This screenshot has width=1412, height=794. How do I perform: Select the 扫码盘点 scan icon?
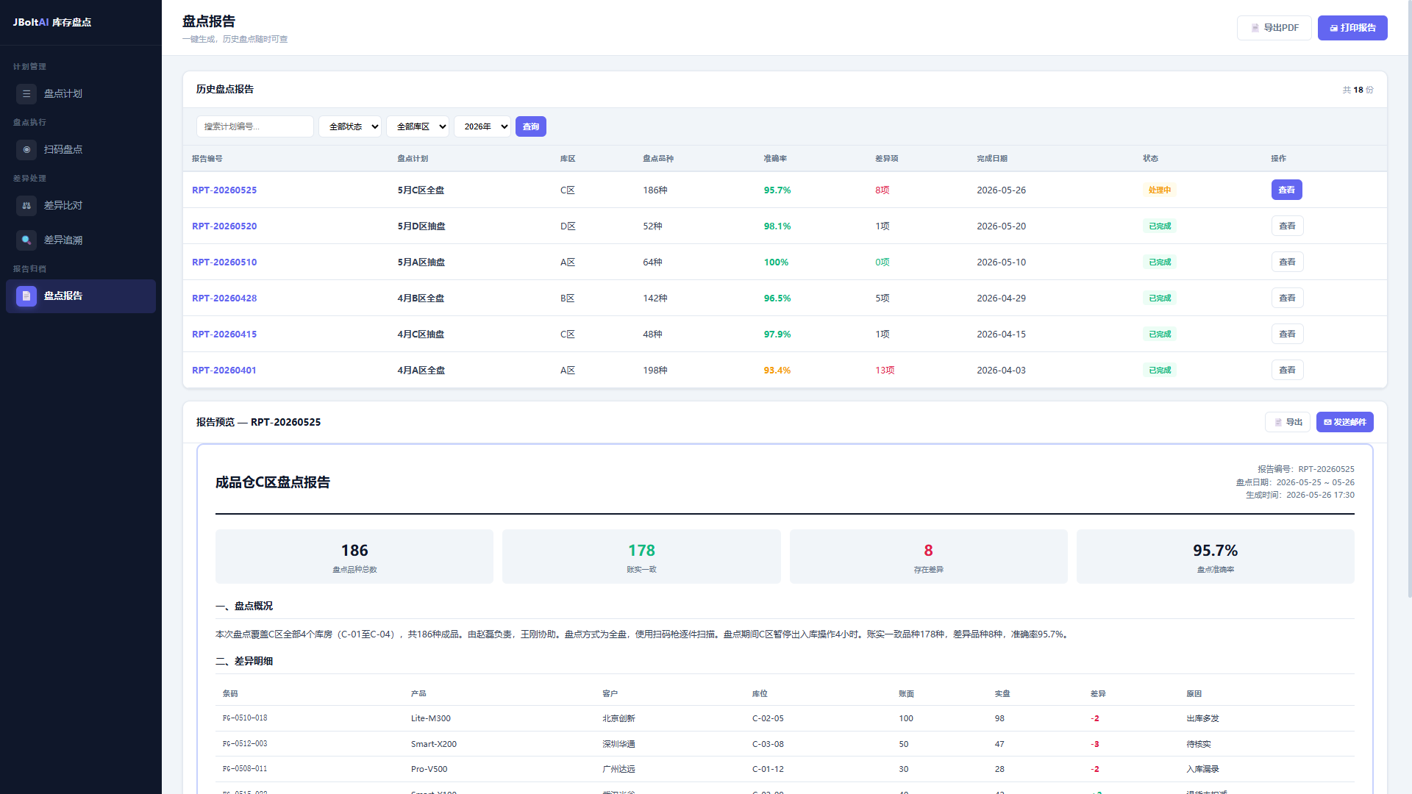[26, 150]
